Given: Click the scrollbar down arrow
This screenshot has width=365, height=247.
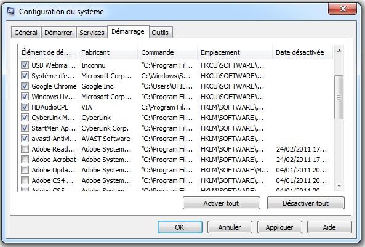Looking at the screenshot, I should tap(339, 186).
